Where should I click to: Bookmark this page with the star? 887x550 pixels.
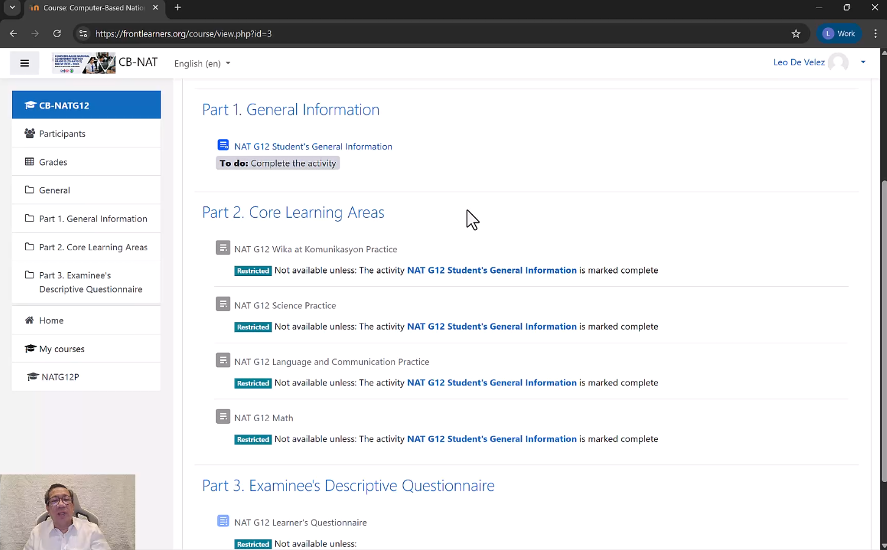click(796, 34)
